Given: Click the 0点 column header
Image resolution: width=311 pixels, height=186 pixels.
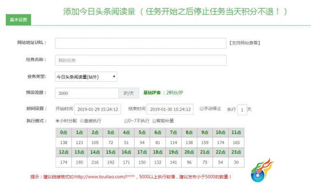Looking at the screenshot, I should tap(64, 132).
